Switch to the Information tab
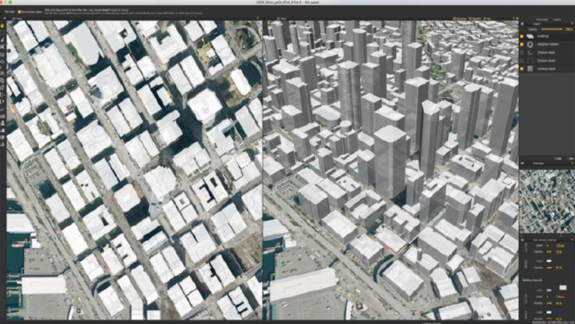Image resolution: width=575 pixels, height=324 pixels. click(541, 19)
